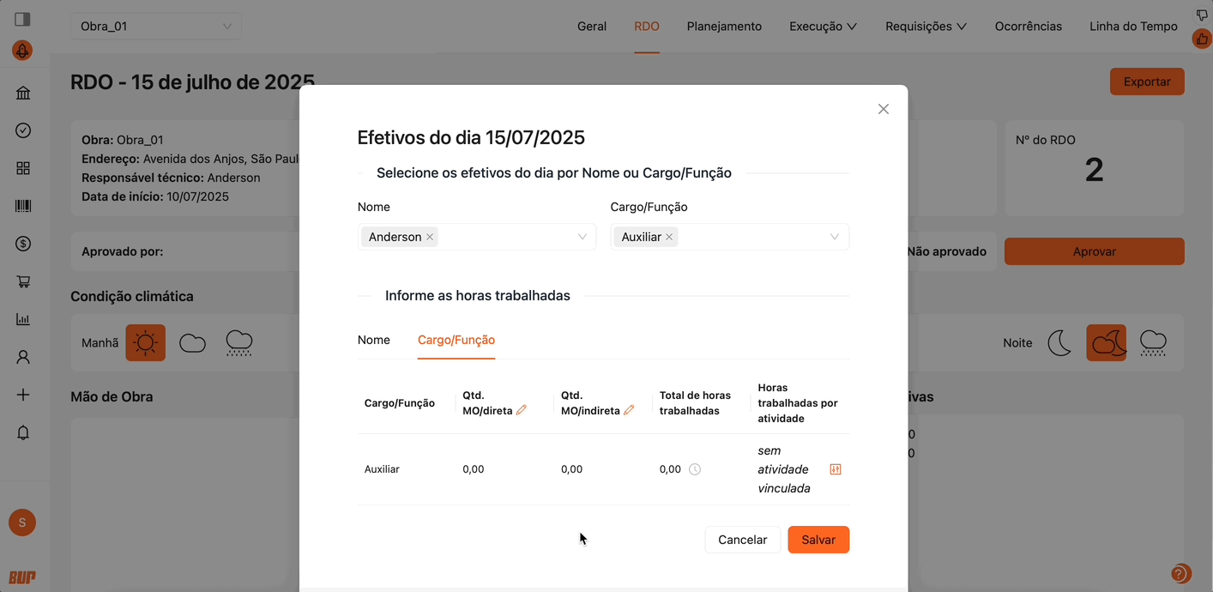Viewport: 1213px width, 592px height.
Task: Click the Salvar button
Action: [x=818, y=540]
